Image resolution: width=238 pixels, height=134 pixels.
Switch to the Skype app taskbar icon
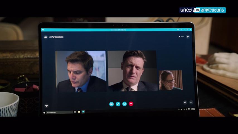click(x=83, y=112)
